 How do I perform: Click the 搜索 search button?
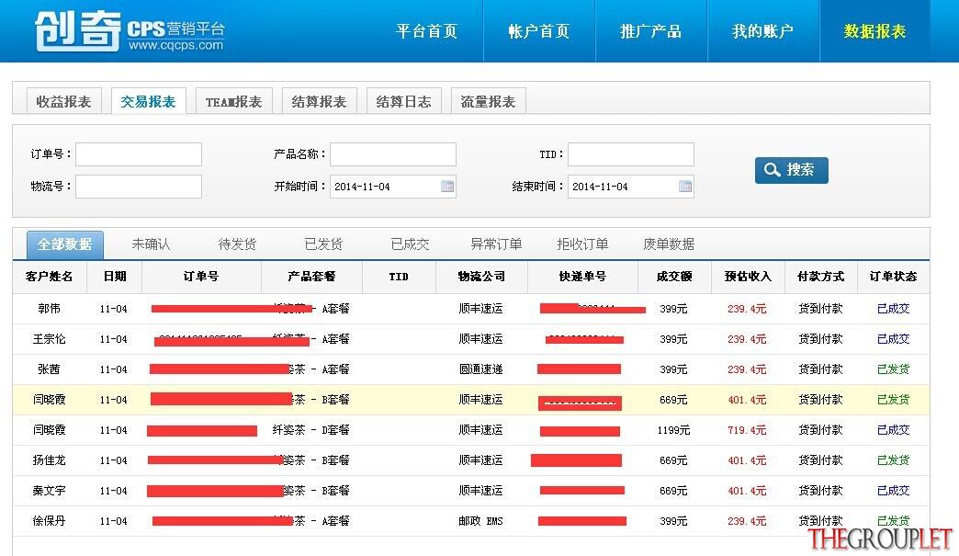792,170
